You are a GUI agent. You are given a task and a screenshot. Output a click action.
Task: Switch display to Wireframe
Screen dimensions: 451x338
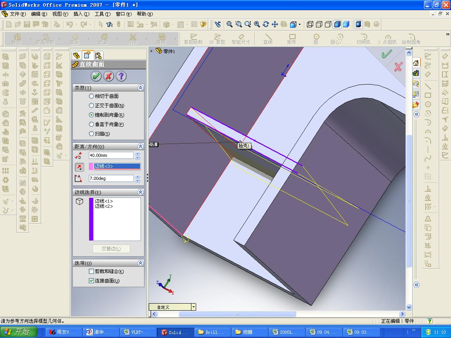[x=310, y=24]
